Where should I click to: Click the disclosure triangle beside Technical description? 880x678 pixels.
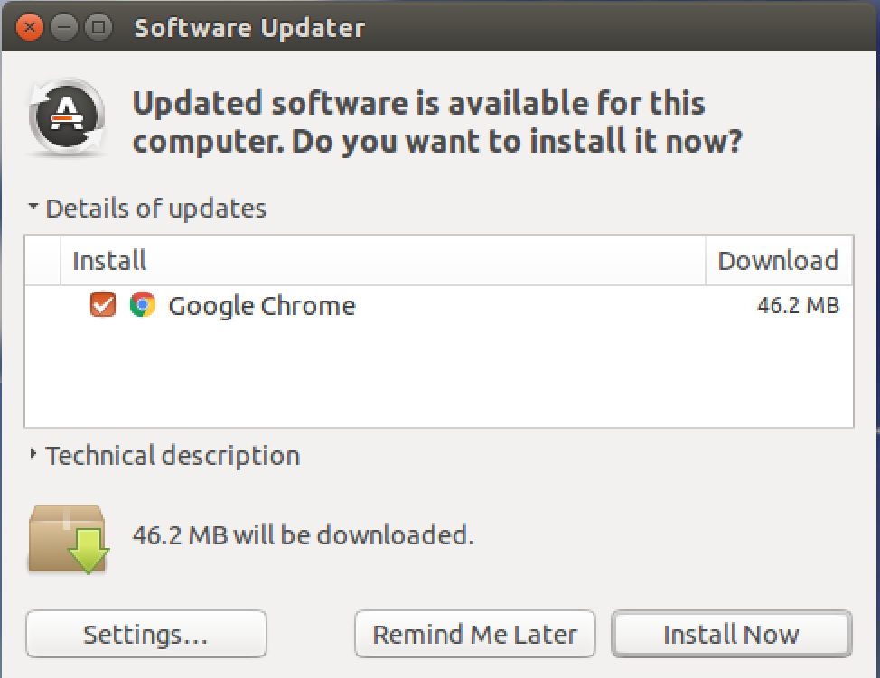pyautogui.click(x=31, y=455)
